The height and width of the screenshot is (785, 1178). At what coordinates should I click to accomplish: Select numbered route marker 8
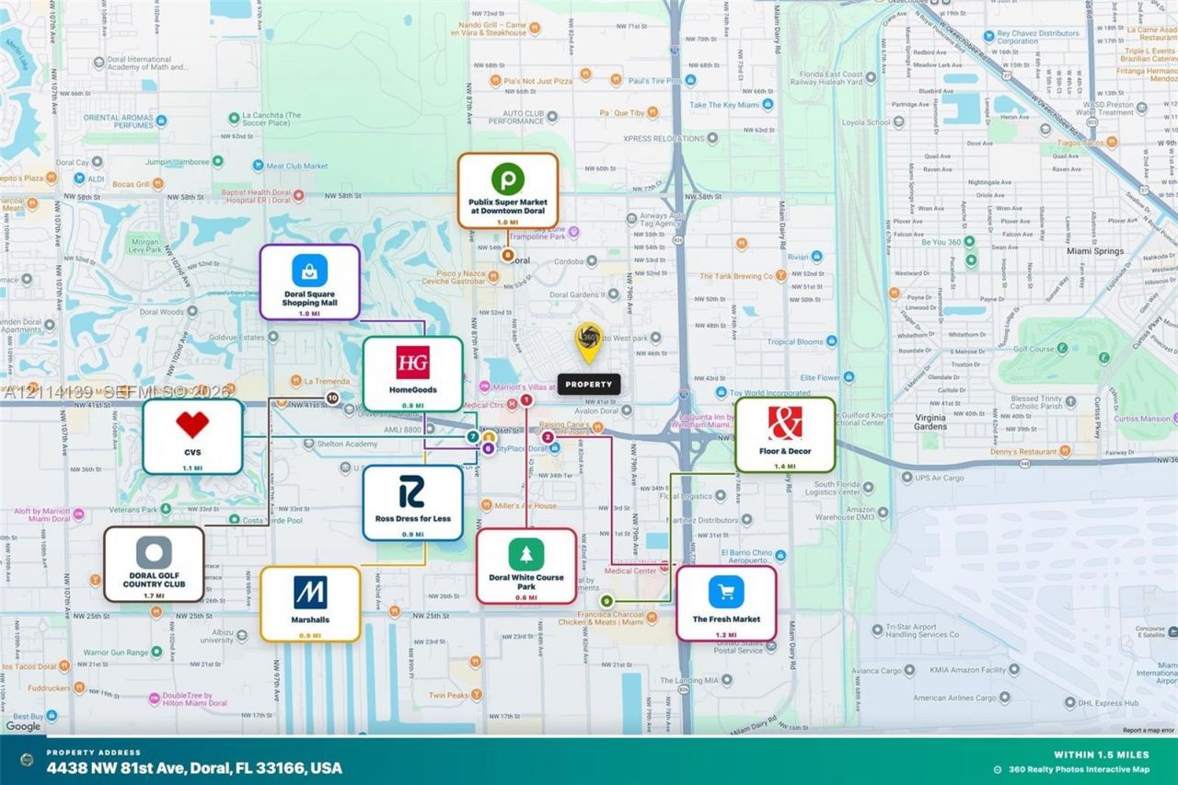[508, 256]
